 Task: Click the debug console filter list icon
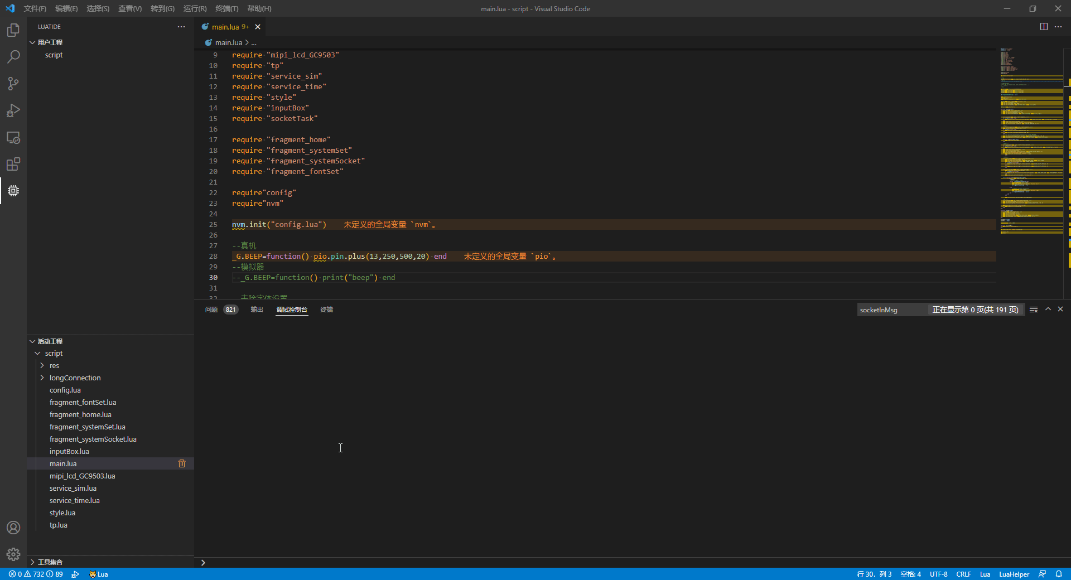click(1034, 310)
